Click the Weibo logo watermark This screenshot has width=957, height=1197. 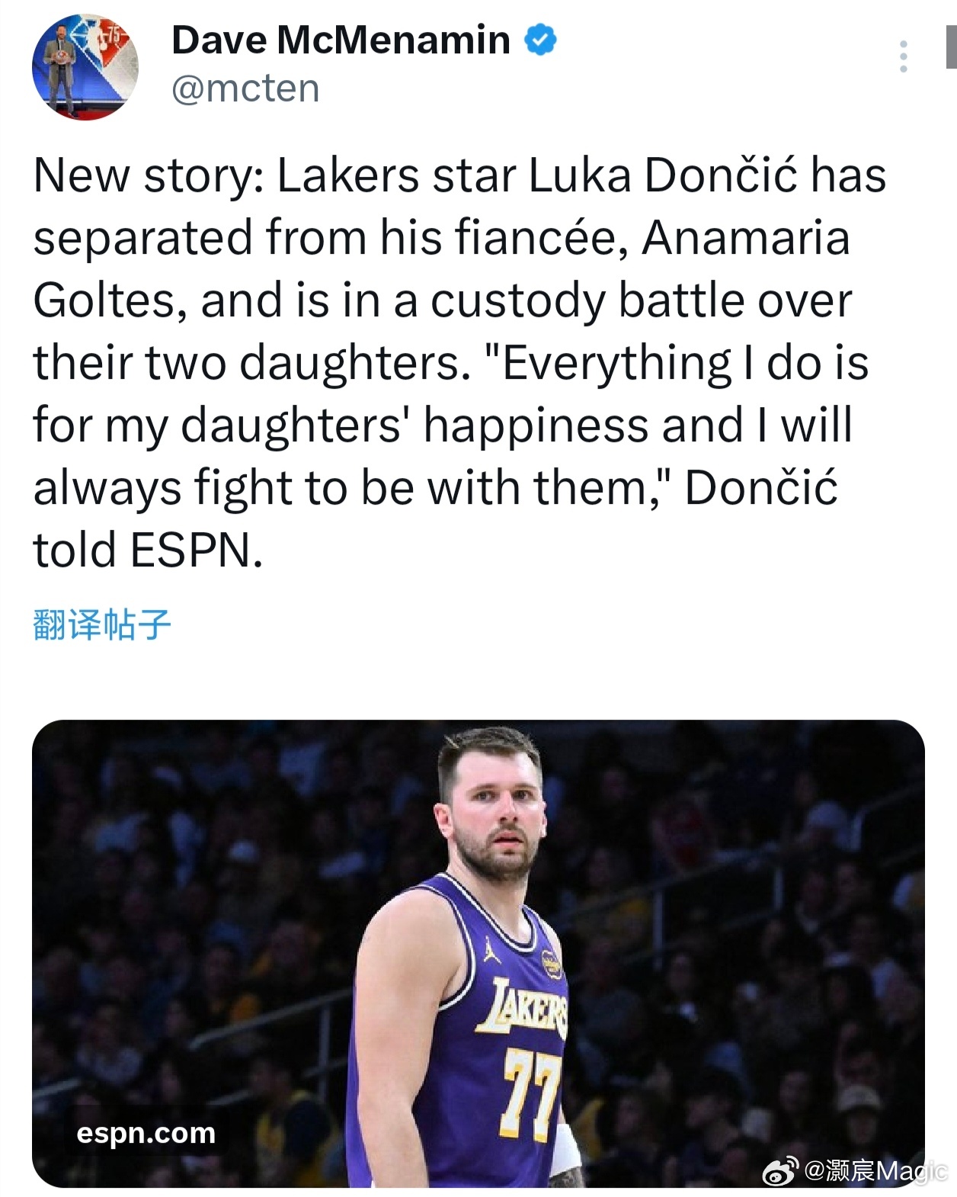pos(780,1171)
